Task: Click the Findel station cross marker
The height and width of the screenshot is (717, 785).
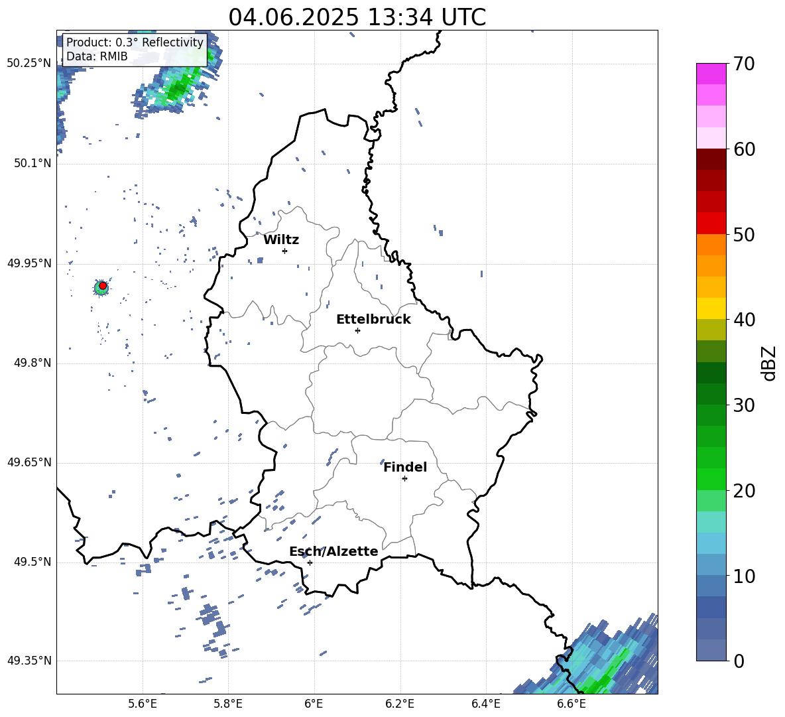Action: [x=404, y=479]
